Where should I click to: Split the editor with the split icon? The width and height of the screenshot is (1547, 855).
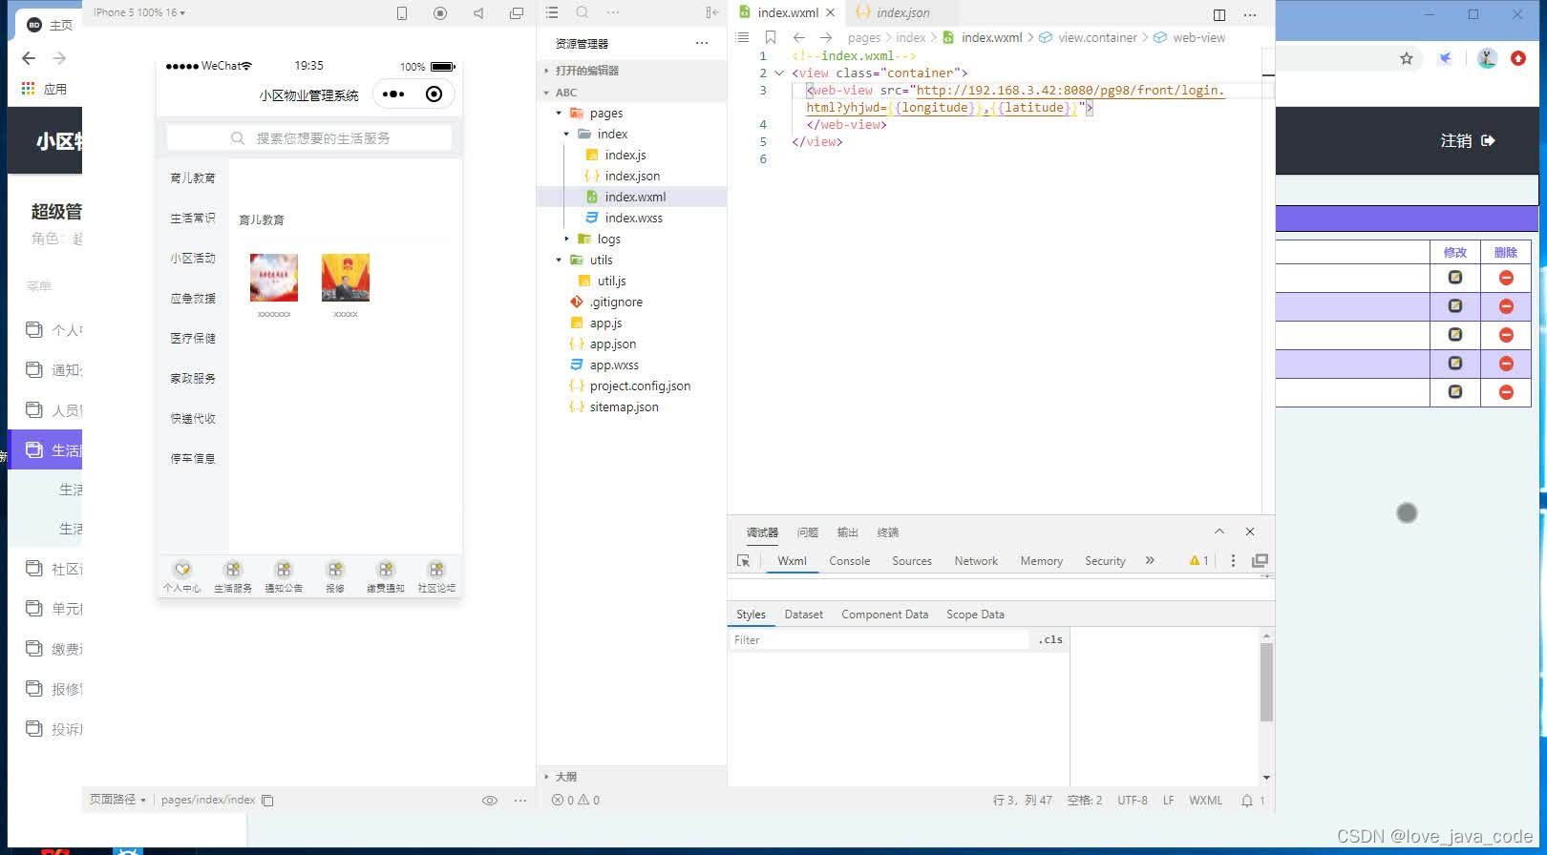(x=1219, y=14)
